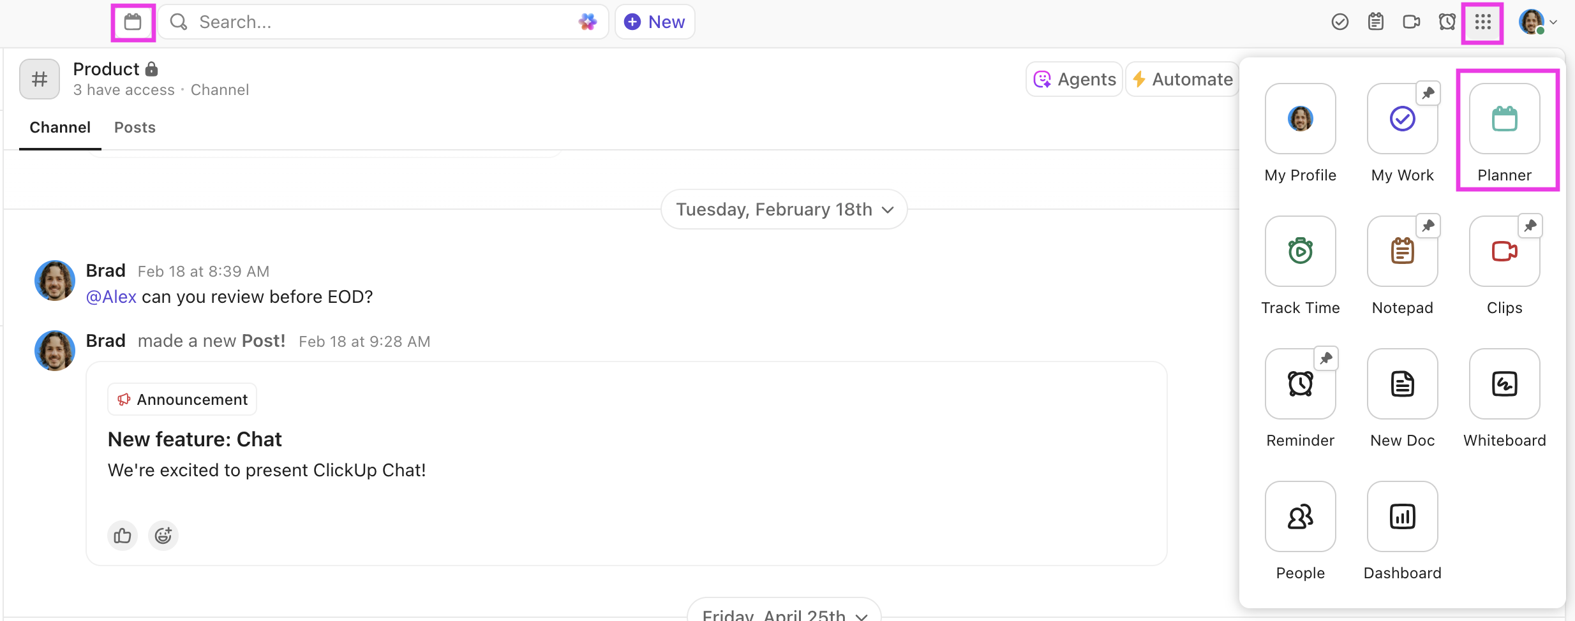Select the Channel tab
Viewport: 1575px width, 621px height.
[60, 127]
